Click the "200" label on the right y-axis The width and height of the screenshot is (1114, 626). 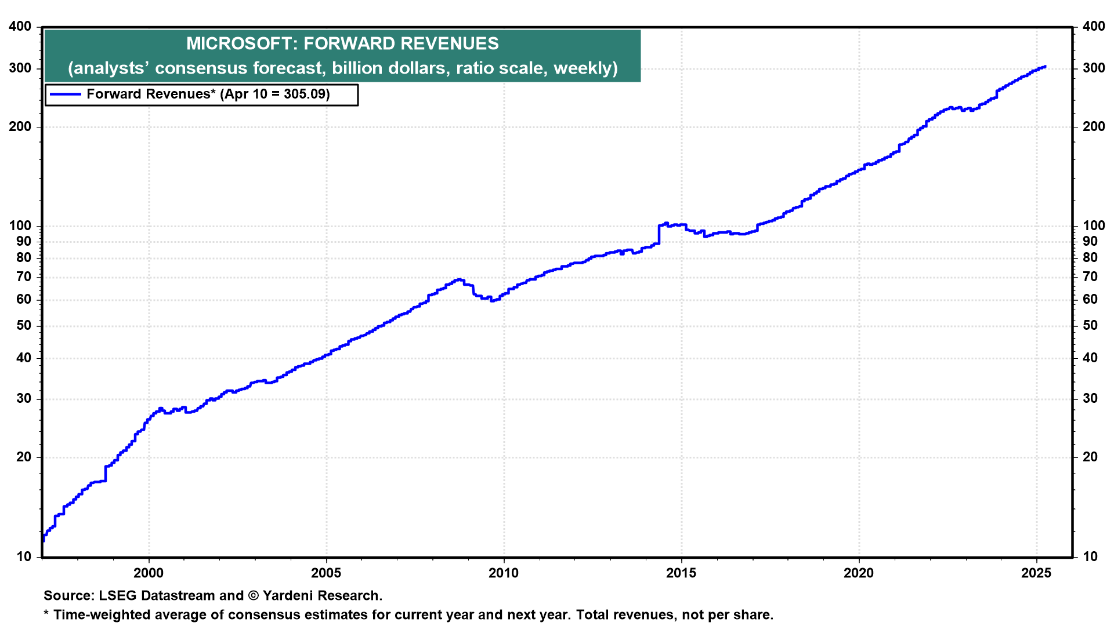(x=1094, y=126)
